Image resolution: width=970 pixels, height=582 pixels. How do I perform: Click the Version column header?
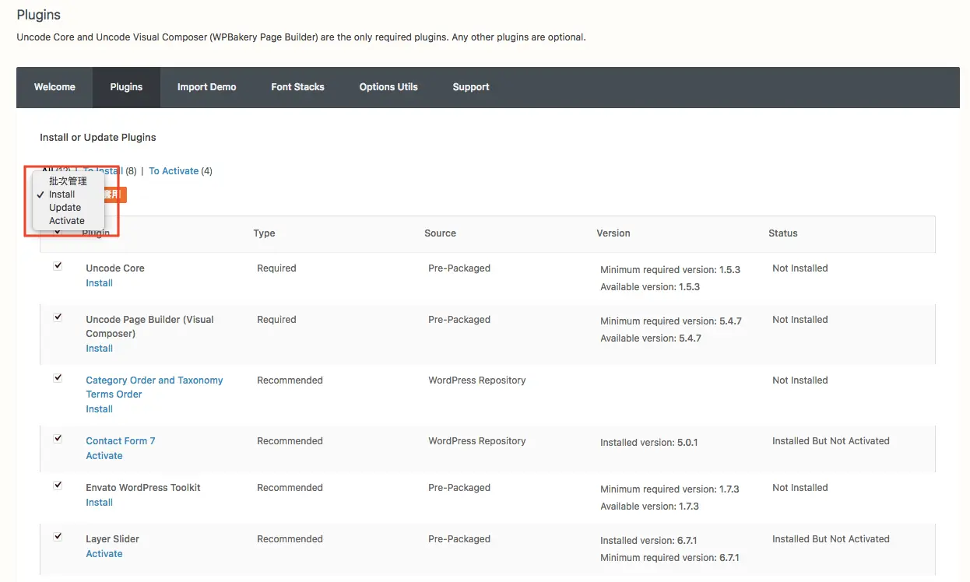point(613,233)
